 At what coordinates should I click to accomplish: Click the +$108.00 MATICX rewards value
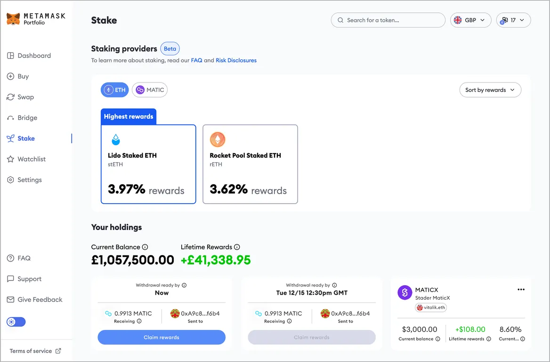[470, 329]
